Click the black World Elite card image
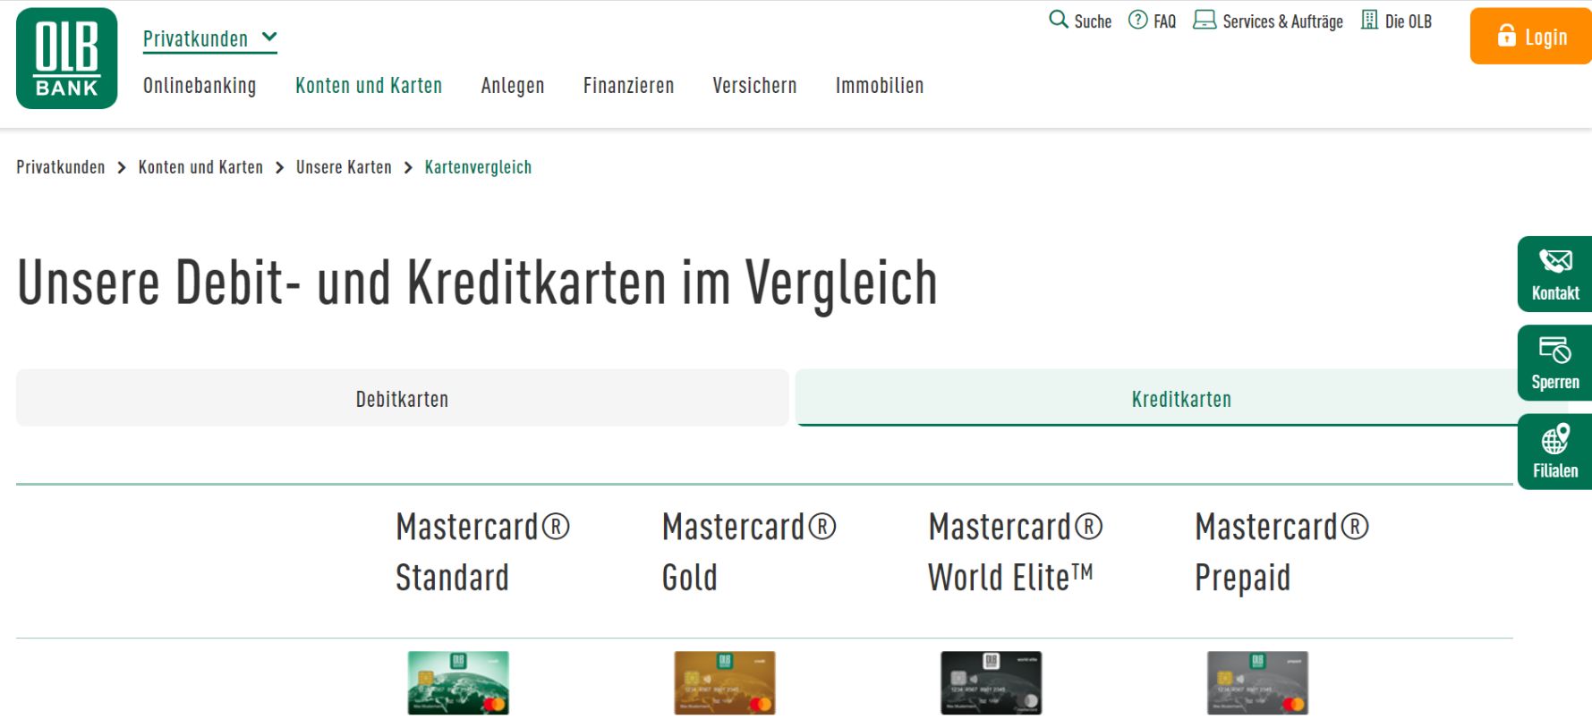1592x719 pixels. [x=991, y=682]
